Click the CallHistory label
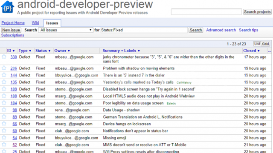This screenshot has width=273, height=153. tap(184, 82)
